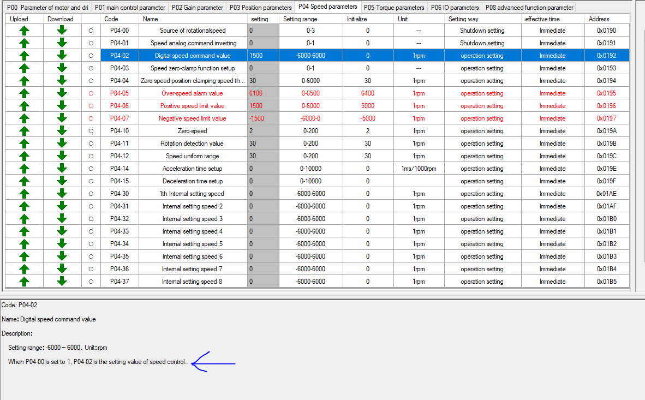Select radio button for P04-00 row
The width and height of the screenshot is (645, 400).
pos(91,31)
